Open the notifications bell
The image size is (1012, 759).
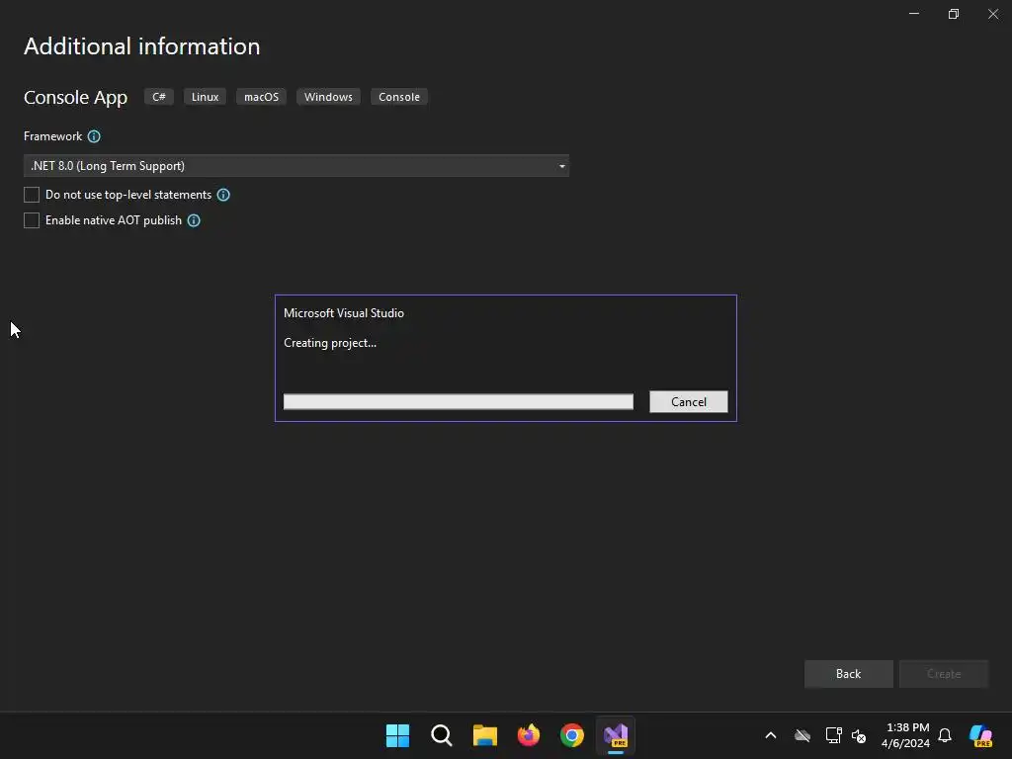point(945,735)
